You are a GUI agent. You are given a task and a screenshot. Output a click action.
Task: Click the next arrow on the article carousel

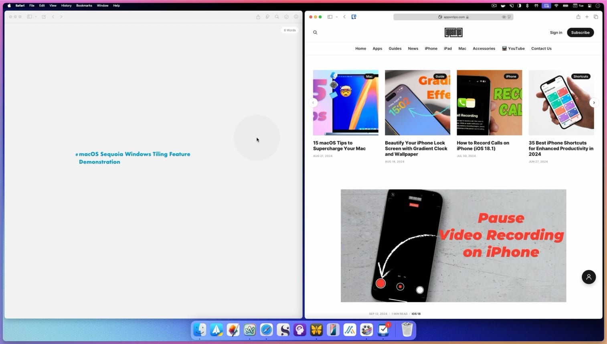click(x=594, y=102)
